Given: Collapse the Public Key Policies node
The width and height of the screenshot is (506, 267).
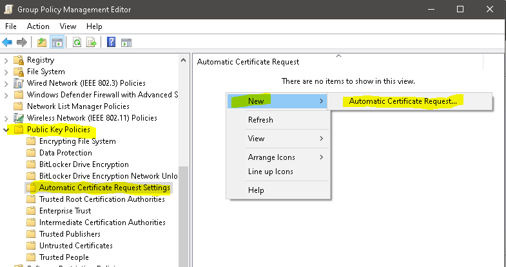Looking at the screenshot, I should pyautogui.click(x=7, y=130).
